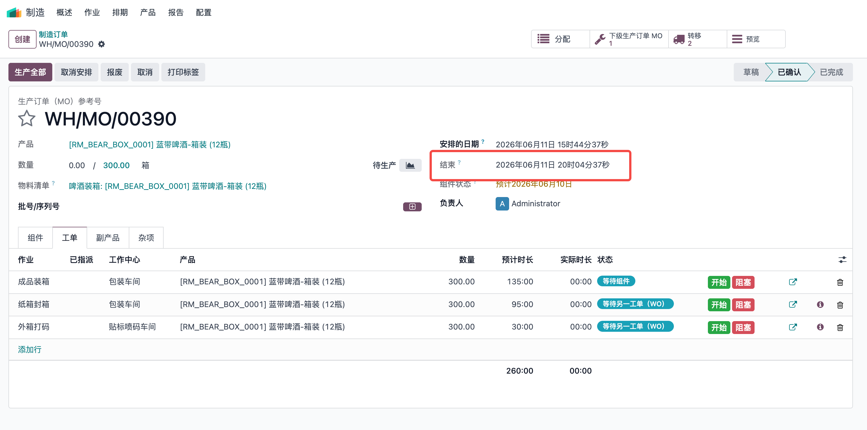The width and height of the screenshot is (867, 430).
Task: Click the 报废 scrap button
Action: 115,72
